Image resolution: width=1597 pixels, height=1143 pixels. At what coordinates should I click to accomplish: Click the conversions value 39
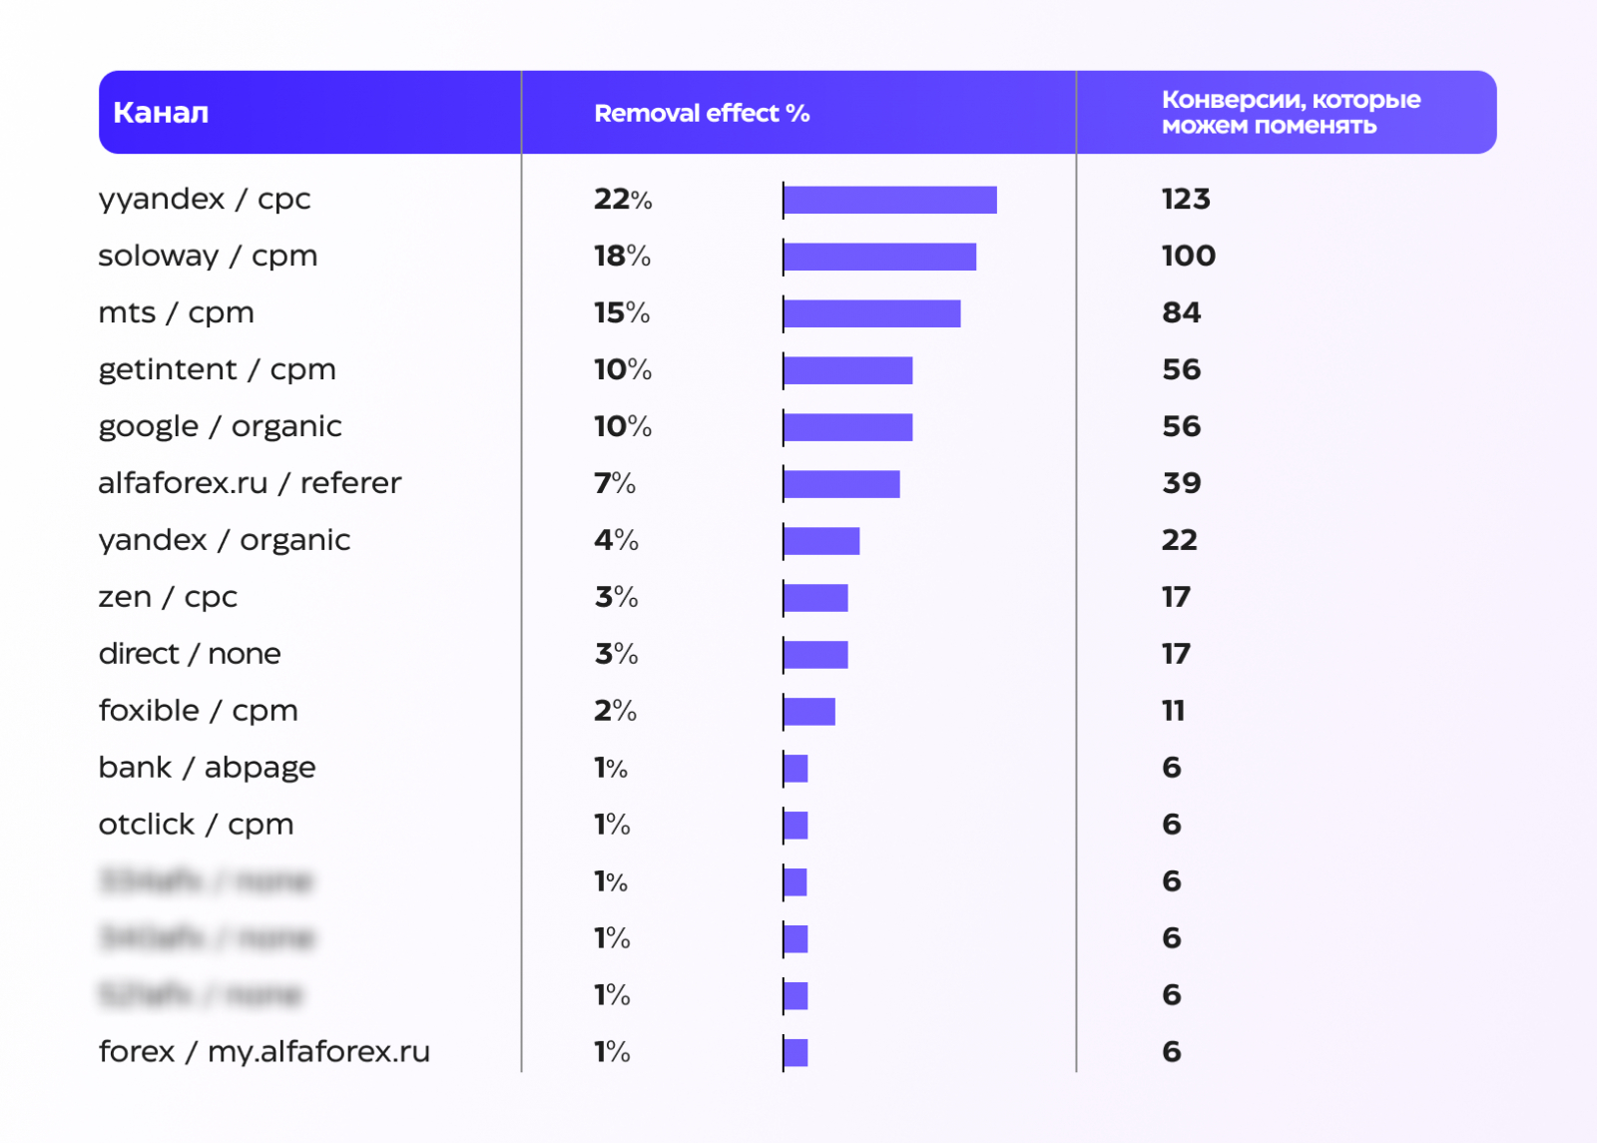(1181, 484)
